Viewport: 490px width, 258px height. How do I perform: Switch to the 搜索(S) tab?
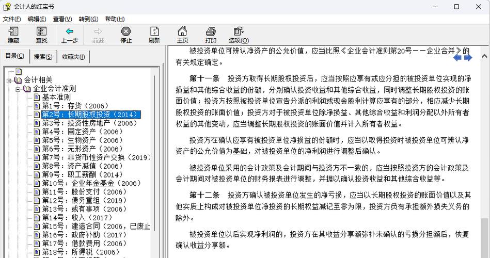point(43,57)
